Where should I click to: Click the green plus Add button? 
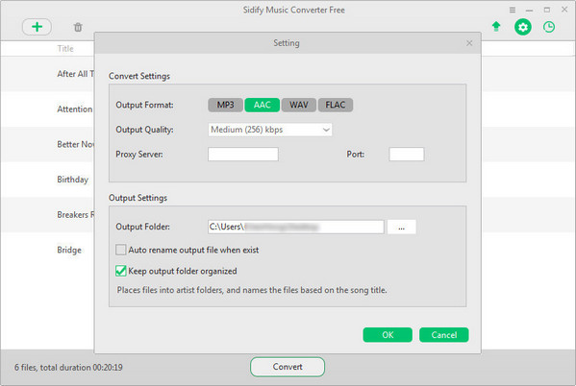tap(37, 27)
